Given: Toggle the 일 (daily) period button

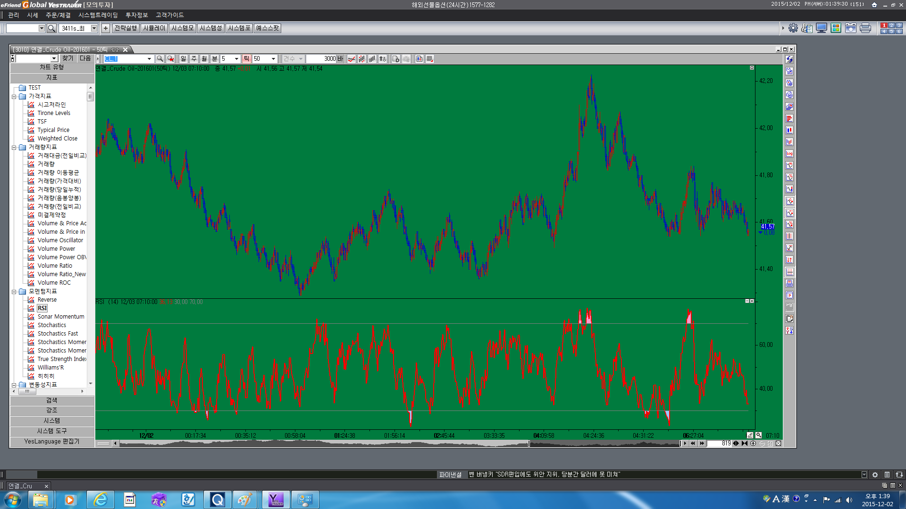Looking at the screenshot, I should [183, 59].
